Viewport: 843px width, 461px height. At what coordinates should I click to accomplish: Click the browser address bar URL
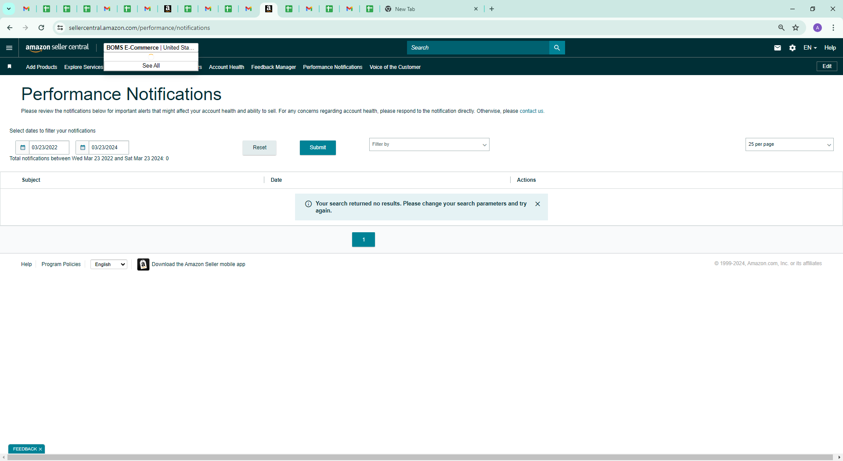[x=140, y=28]
